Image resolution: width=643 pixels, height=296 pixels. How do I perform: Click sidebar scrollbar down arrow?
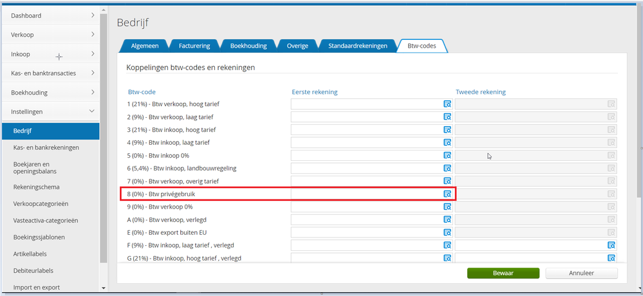point(104,288)
